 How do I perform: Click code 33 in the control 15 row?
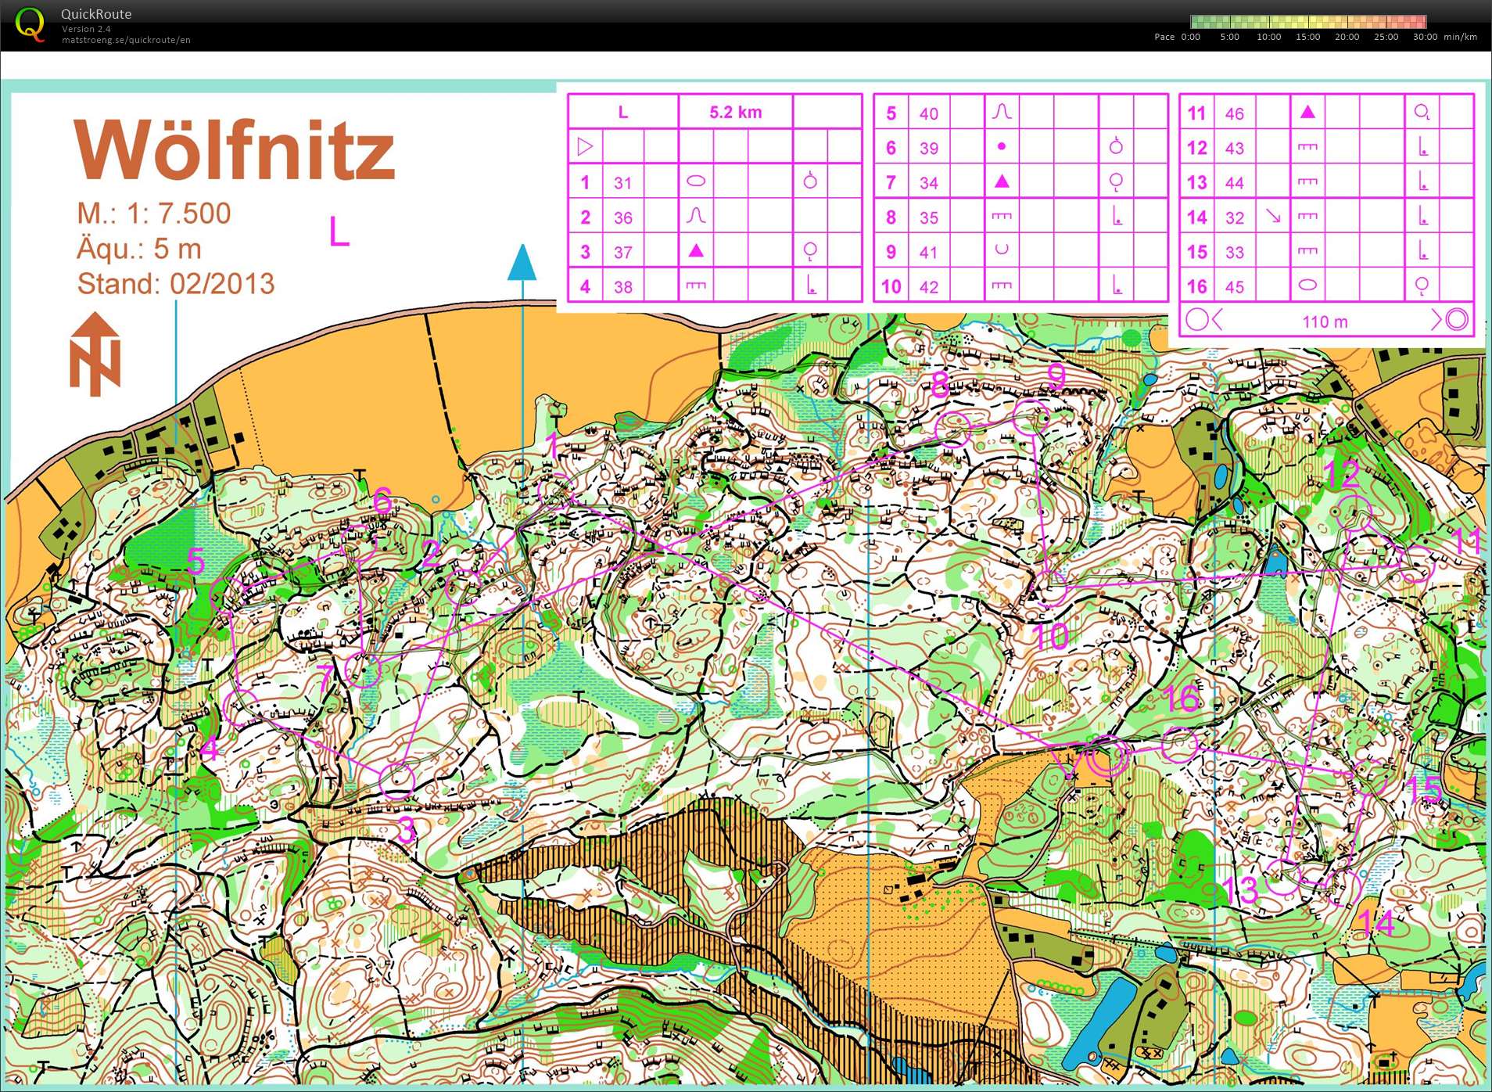(1234, 252)
